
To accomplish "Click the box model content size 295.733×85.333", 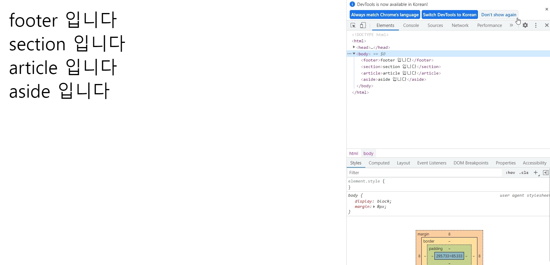I will coord(449,256).
